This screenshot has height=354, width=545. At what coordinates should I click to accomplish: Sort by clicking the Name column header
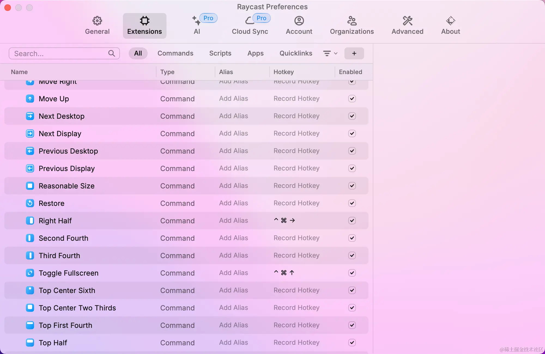(19, 72)
